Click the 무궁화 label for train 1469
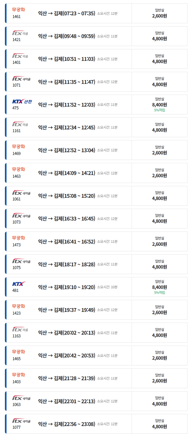Screen dimensions: 191x438 click(x=19, y=147)
